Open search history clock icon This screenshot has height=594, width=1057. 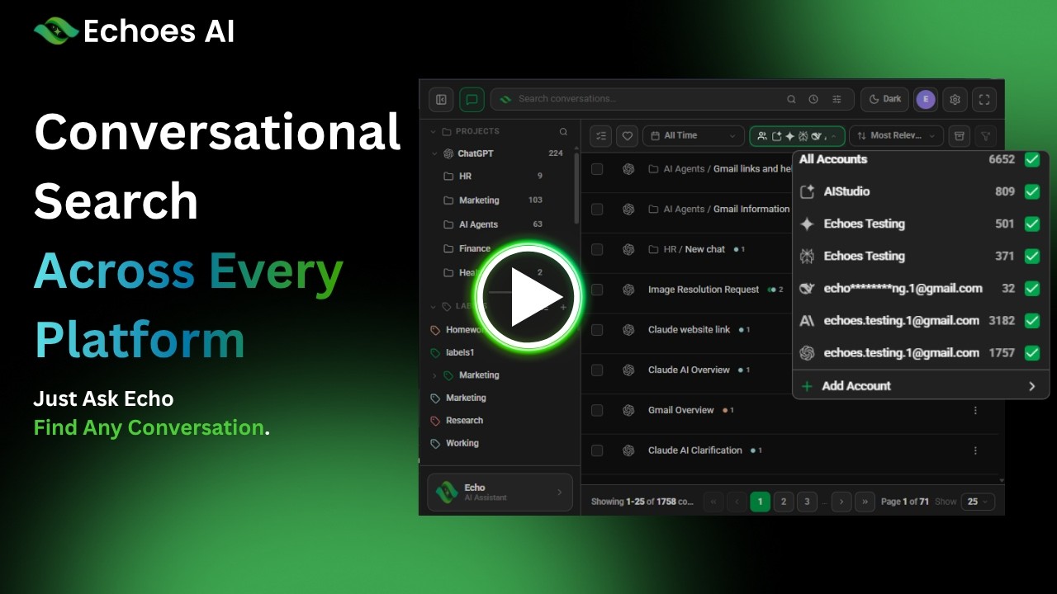[x=813, y=99]
